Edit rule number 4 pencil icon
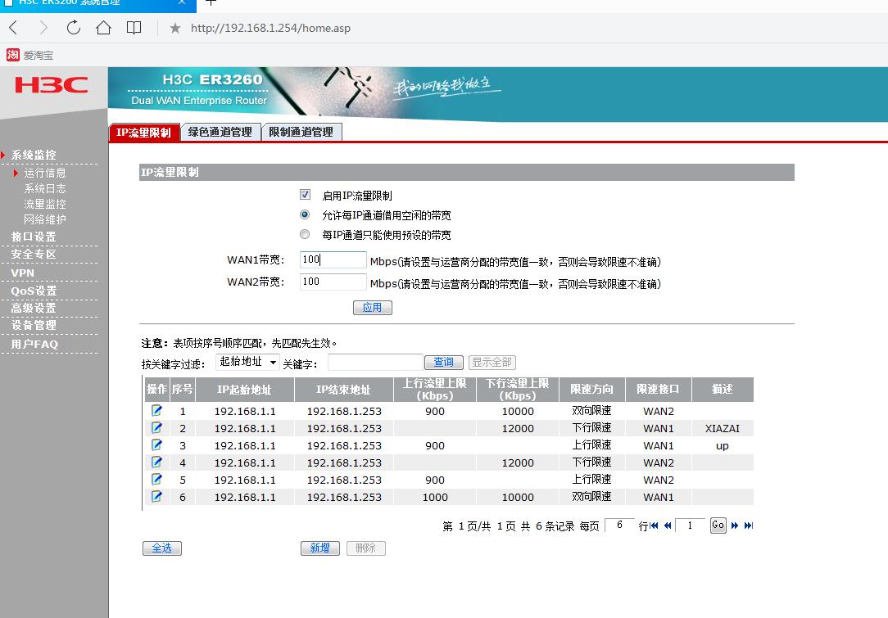The image size is (888, 618). point(156,462)
